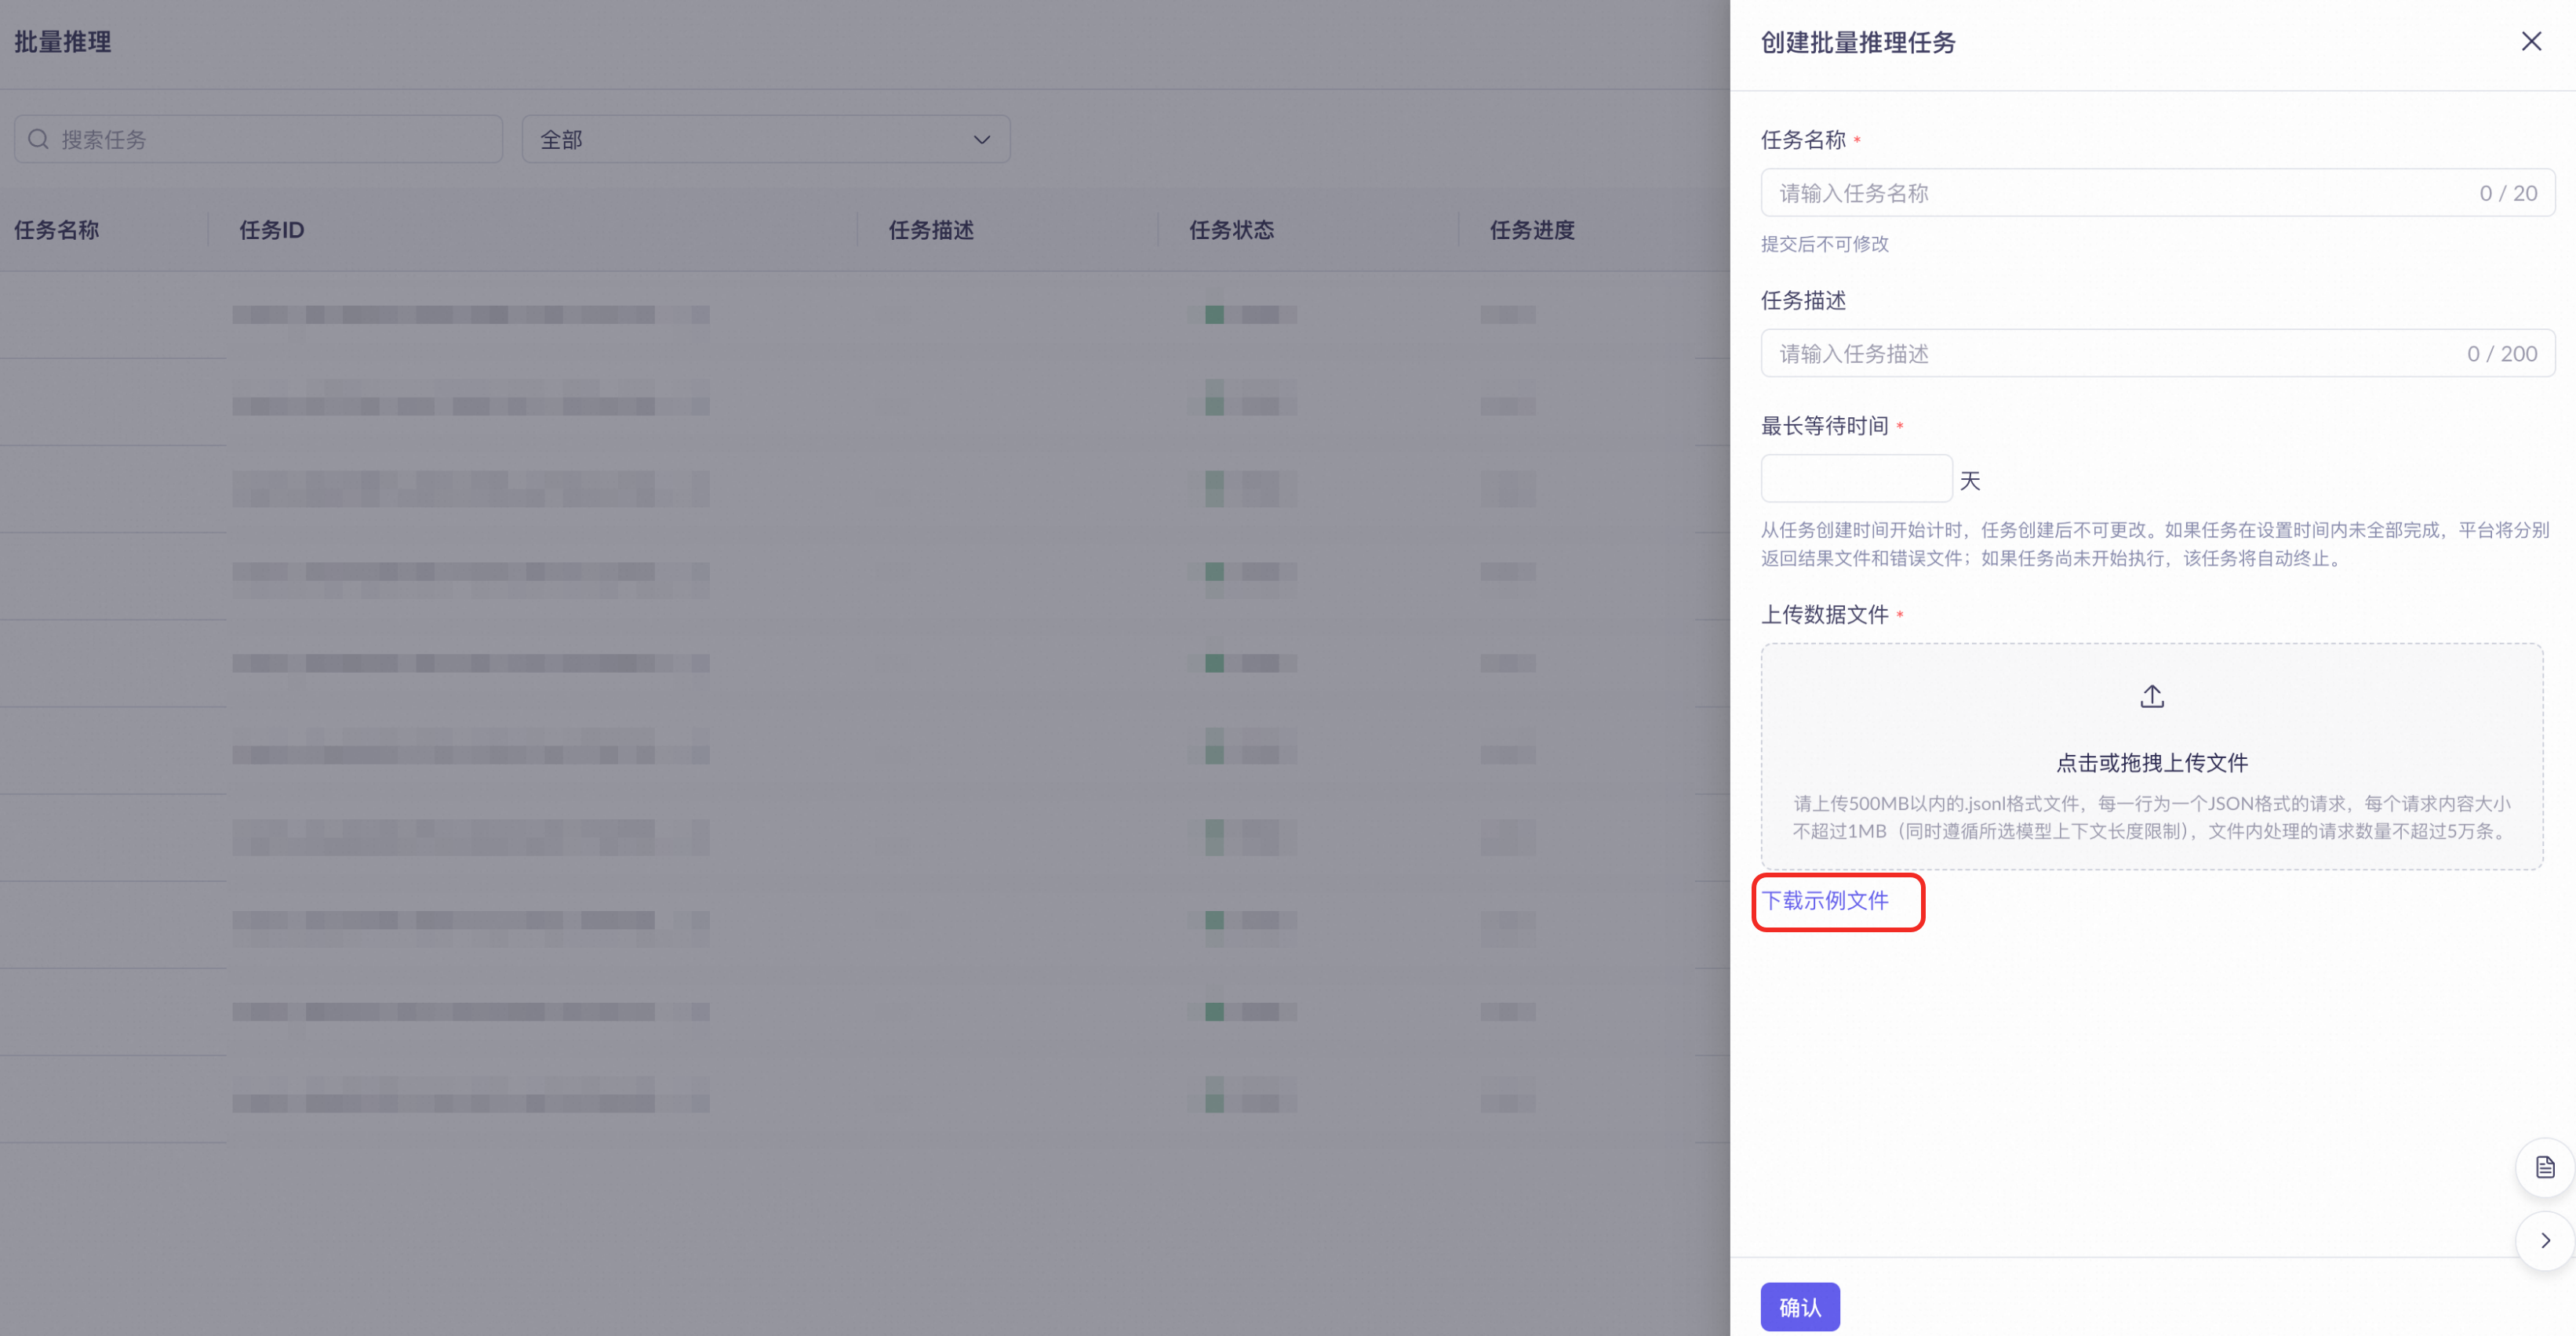Open the floating document icon button
Image resolution: width=2576 pixels, height=1336 pixels.
click(2544, 1167)
